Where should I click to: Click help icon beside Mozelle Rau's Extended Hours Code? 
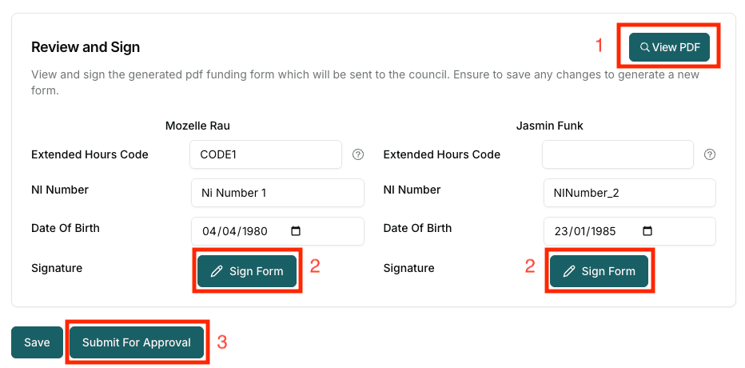(358, 154)
